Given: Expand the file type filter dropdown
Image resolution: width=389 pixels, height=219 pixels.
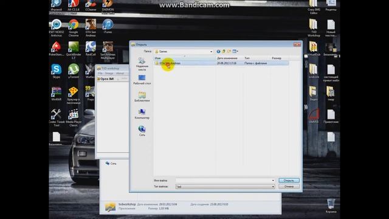Looking at the screenshot, I should pyautogui.click(x=273, y=187).
